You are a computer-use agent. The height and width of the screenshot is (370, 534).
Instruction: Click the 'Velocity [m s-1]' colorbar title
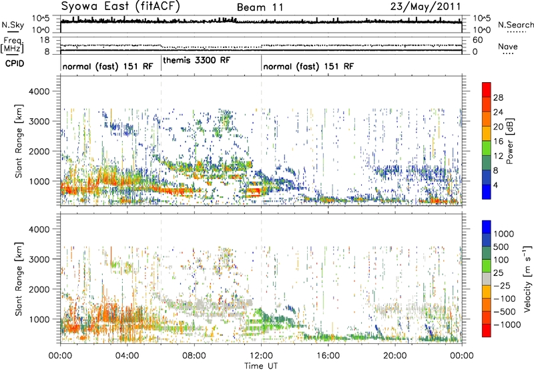[x=527, y=278]
